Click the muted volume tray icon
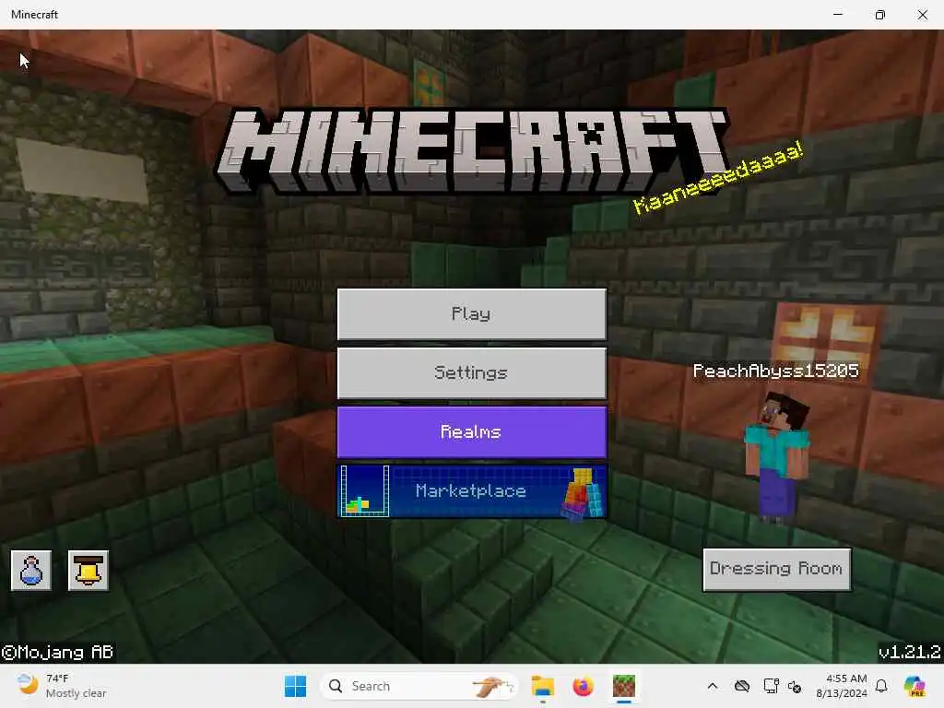944x708 pixels. coord(795,686)
